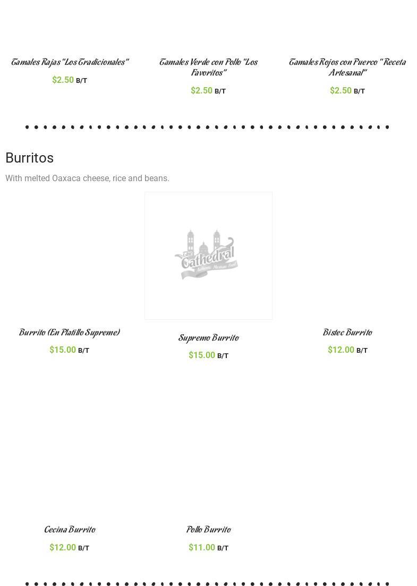Click the Tamales Verde $2.50 price
This screenshot has height=586, width=417.
coord(202,90)
